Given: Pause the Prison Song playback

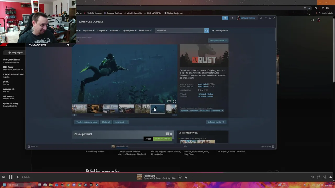Looking at the screenshot, I should [x=11, y=177].
